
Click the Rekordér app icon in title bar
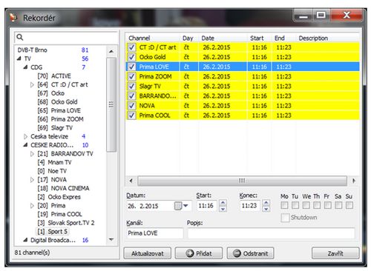tap(13, 18)
